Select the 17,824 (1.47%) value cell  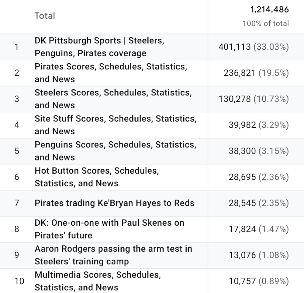[x=258, y=229]
